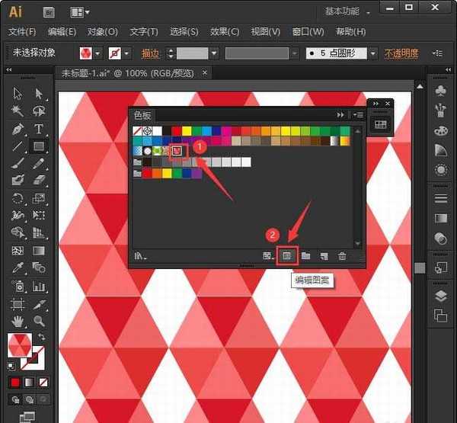Swap fill and stroke colors
The image size is (457, 423).
[x=41, y=338]
